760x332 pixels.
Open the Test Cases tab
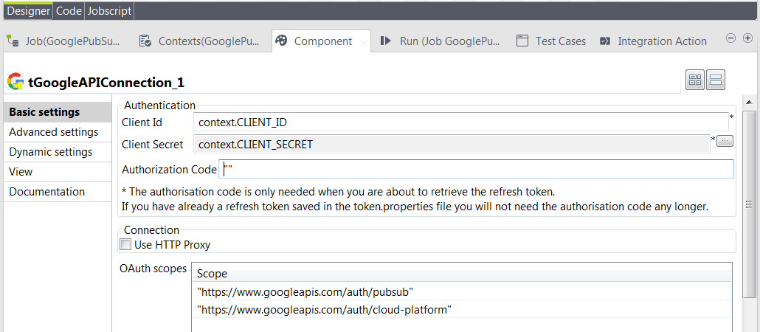(552, 41)
